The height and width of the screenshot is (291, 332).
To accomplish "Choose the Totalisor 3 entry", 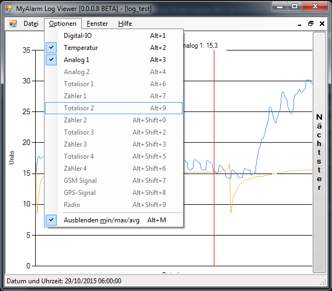I will coord(114,132).
